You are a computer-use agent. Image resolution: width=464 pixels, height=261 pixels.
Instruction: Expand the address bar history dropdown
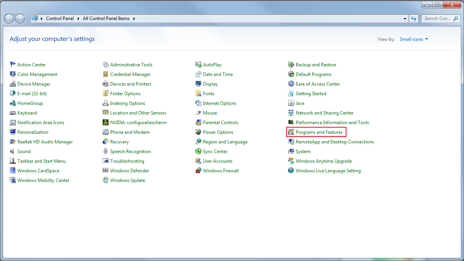404,18
